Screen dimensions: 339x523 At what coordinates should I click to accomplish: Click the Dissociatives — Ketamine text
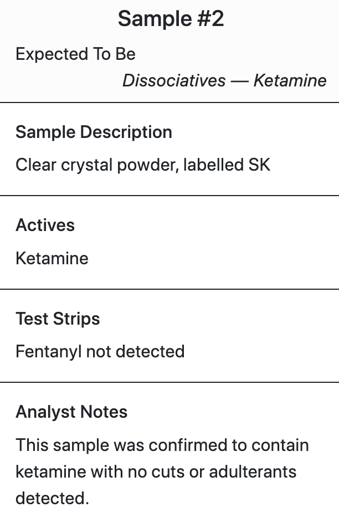coord(224,81)
